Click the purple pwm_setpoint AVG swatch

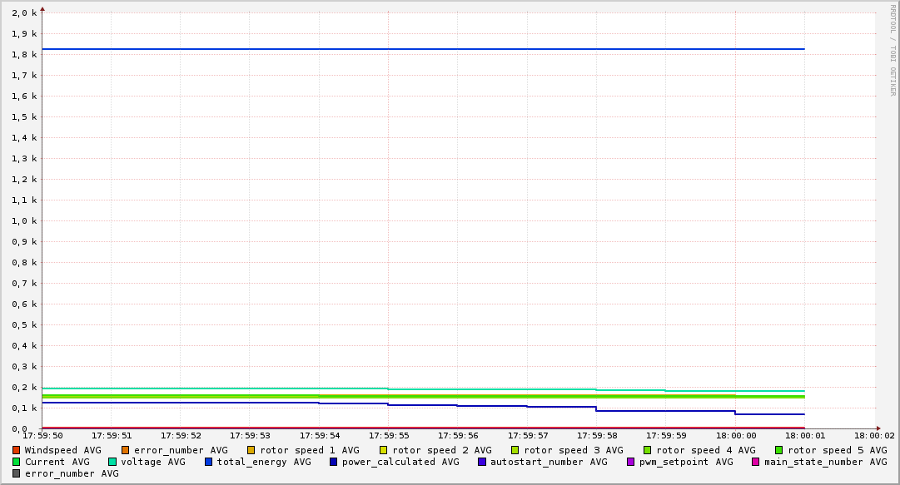[630, 462]
